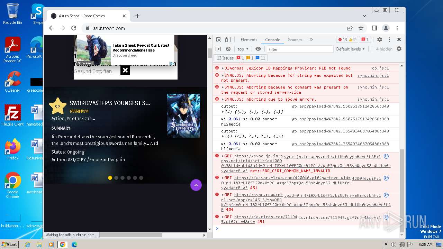
Task: Open DevTools settings gear
Action: coord(380,39)
